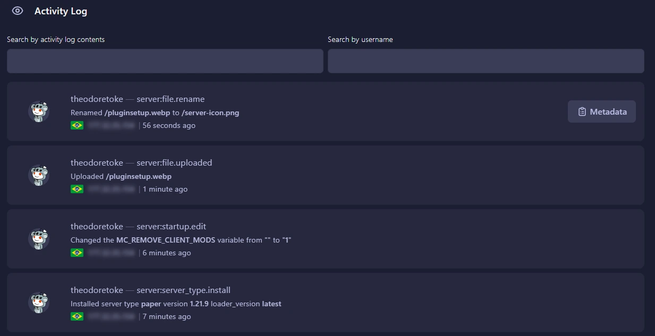Viewport: 655px width, 336px height.
Task: Click the Brazil flag on the server_type.install entry
Action: [x=77, y=316]
